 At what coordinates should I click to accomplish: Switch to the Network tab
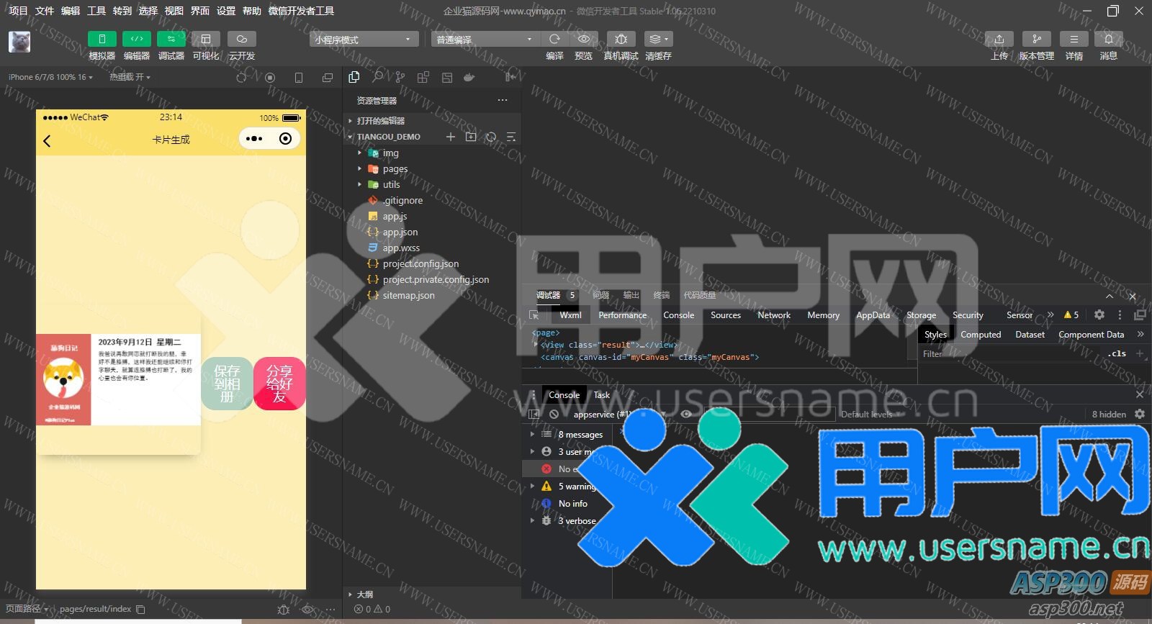773,315
